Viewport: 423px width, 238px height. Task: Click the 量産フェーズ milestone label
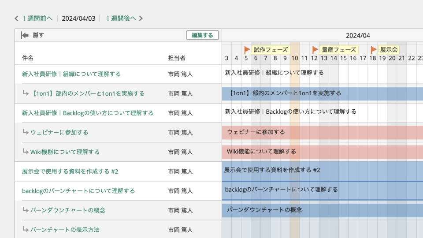point(339,50)
